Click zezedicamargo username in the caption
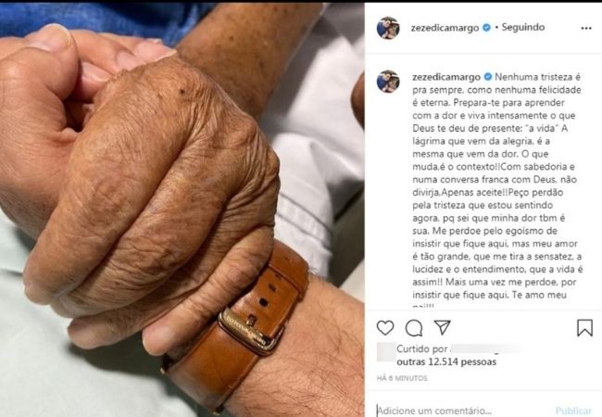Viewport: 602px width, 417px height. 446,77
